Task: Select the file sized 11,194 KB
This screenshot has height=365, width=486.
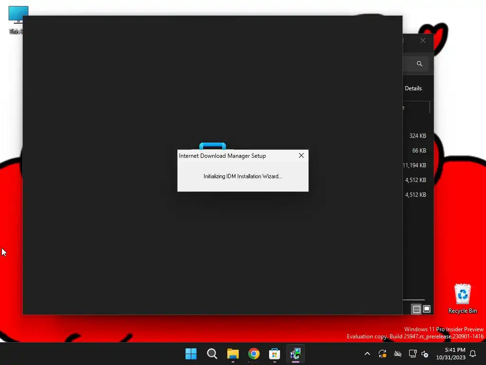Action: coord(415,165)
